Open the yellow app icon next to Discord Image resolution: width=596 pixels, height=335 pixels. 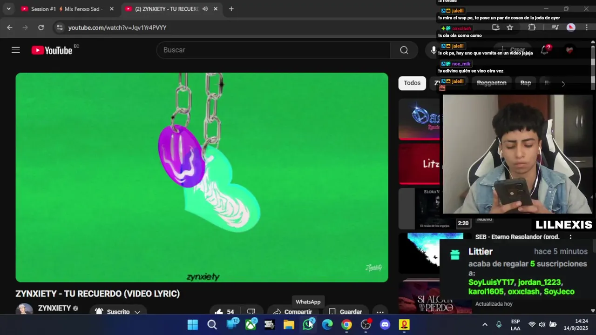tap(404, 324)
